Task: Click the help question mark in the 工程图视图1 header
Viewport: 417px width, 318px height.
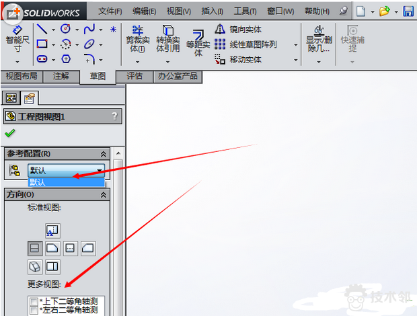Action: coord(115,116)
